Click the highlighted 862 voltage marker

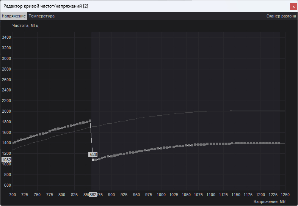(93, 195)
